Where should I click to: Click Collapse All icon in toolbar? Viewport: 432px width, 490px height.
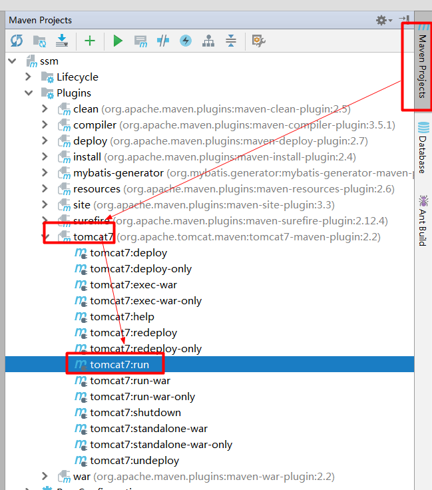point(231,41)
